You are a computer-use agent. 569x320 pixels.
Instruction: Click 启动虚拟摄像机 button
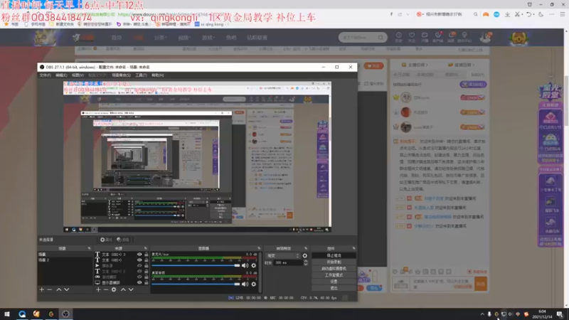coord(334,269)
